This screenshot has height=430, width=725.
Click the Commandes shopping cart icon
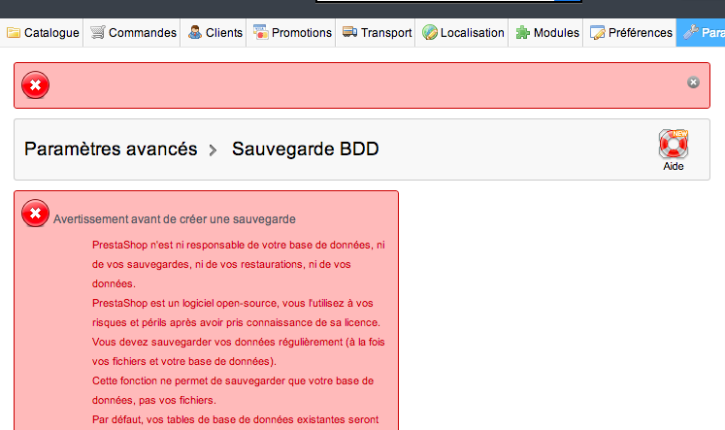pyautogui.click(x=98, y=32)
